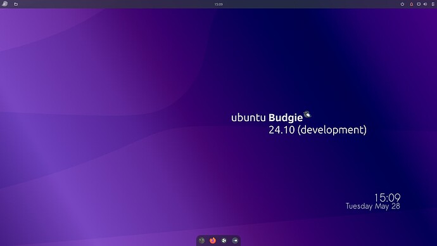Click the display icon in system tray
The height and width of the screenshot is (246, 437).
pyautogui.click(x=419, y=4)
